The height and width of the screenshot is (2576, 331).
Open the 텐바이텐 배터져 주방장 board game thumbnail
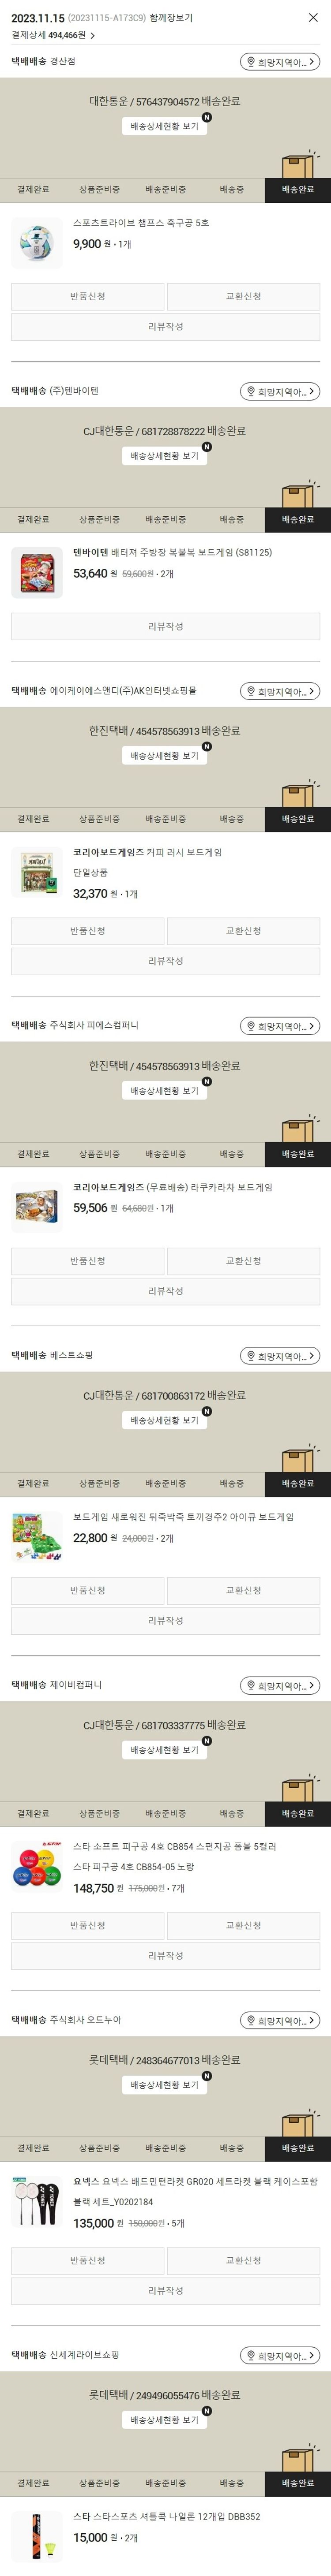37,572
